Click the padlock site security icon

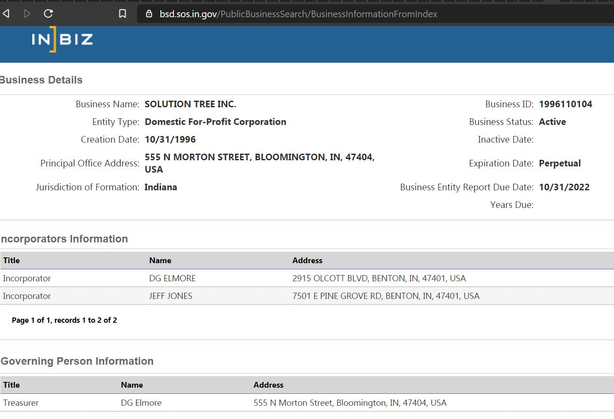[x=149, y=14]
